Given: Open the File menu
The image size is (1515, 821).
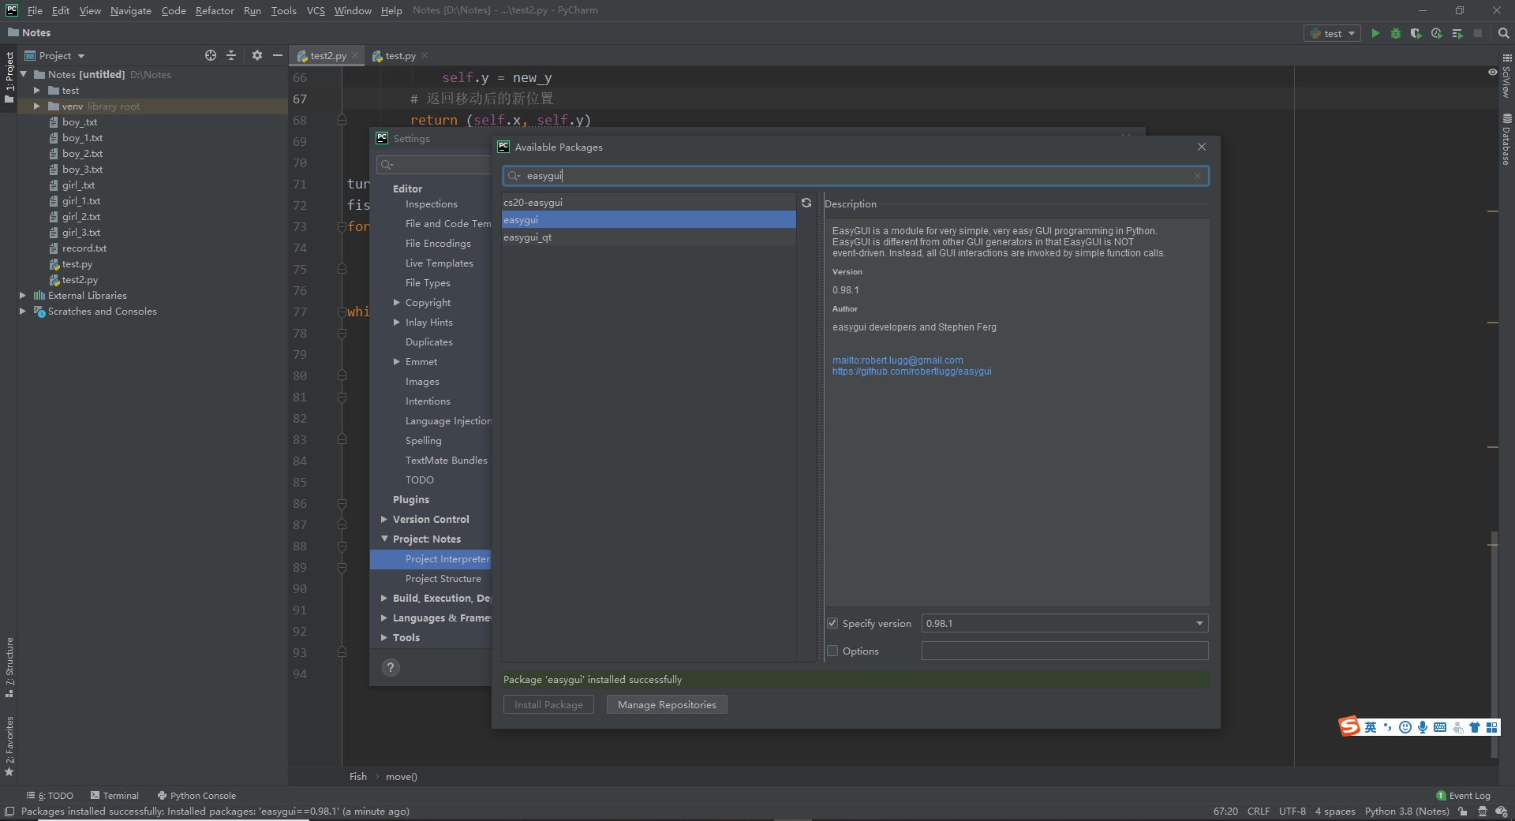Looking at the screenshot, I should pyautogui.click(x=35, y=10).
